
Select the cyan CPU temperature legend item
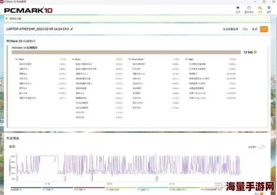pos(152,188)
